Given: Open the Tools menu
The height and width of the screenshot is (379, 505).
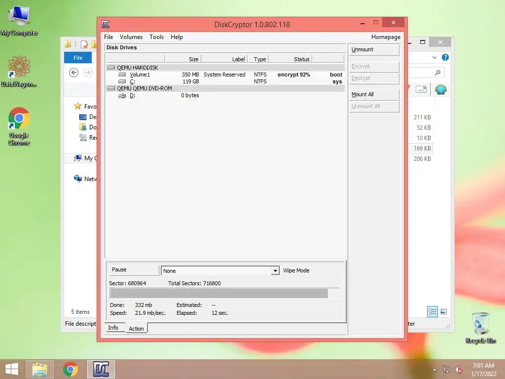Looking at the screenshot, I should point(156,37).
